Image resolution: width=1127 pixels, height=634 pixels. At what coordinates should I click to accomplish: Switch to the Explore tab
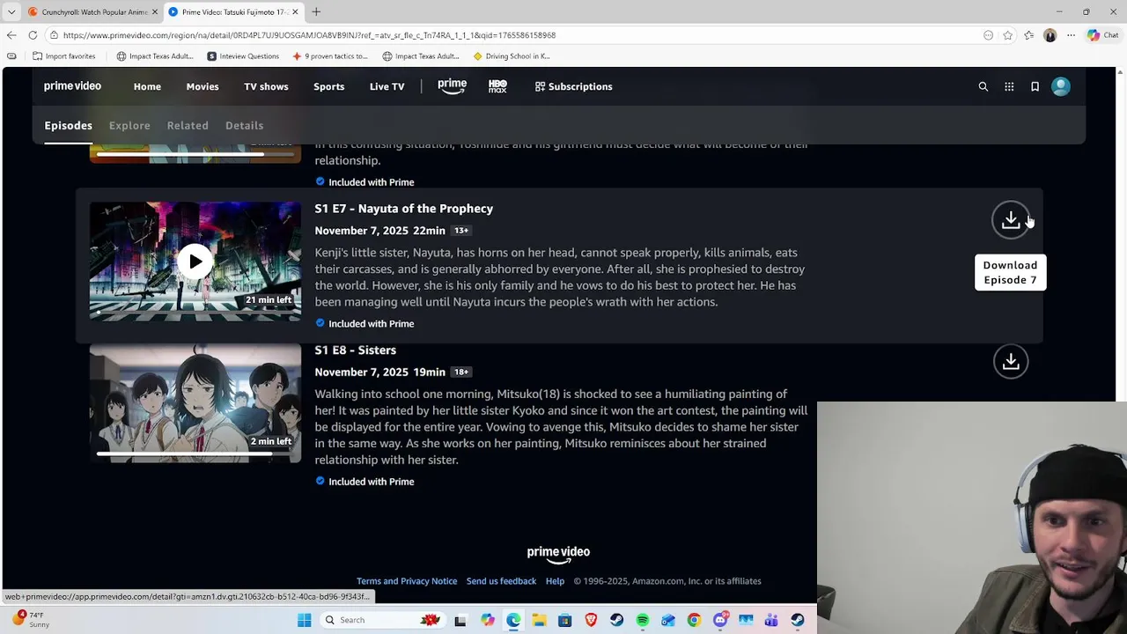[x=129, y=125]
